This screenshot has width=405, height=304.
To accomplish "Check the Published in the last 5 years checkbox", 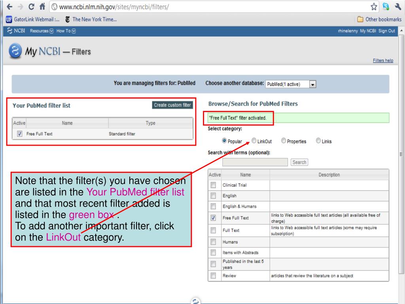I will pos(213,264).
